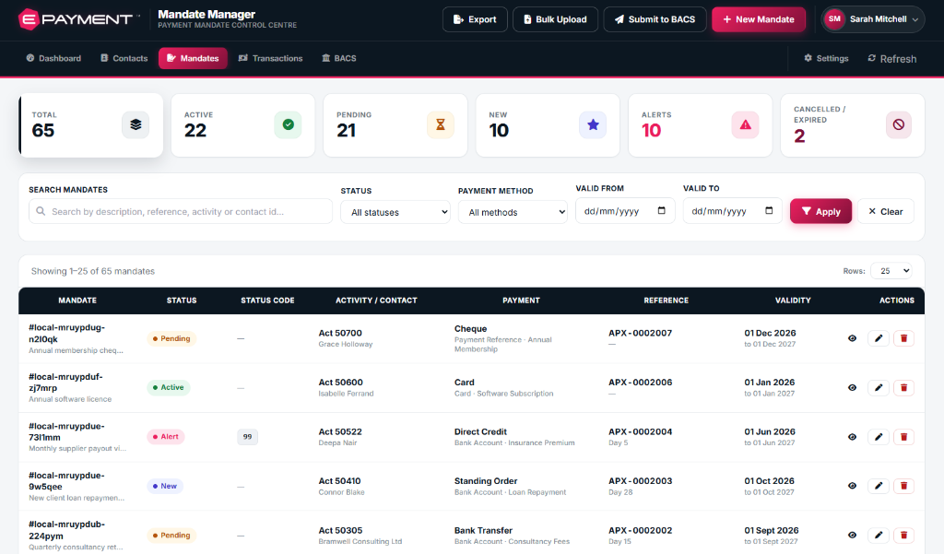
Task: Focus the Search Mandates input field
Action: 181,211
